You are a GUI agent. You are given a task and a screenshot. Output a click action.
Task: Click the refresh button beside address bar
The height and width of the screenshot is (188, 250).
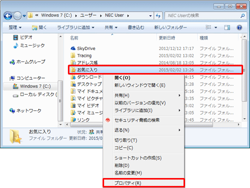(158, 15)
